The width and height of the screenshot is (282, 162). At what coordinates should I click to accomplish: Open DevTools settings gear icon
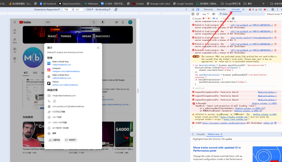[x=273, y=9]
